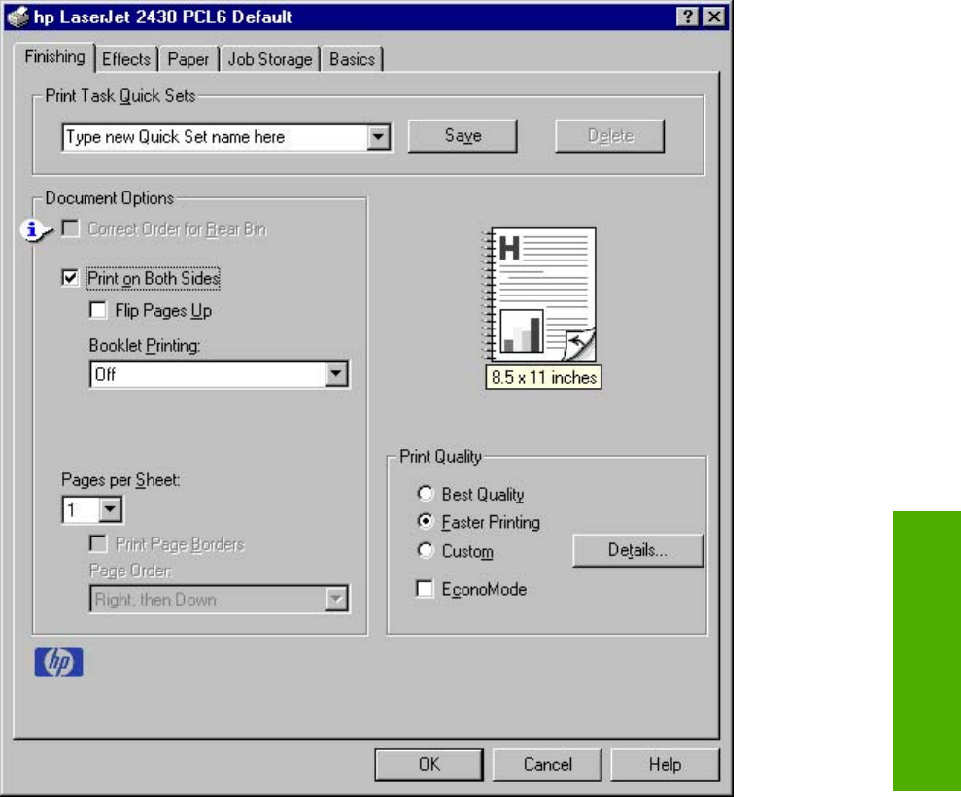Click the HP logo icon

point(59,663)
